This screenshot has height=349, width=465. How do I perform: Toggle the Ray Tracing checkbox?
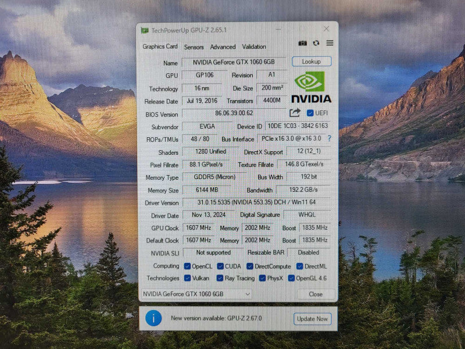[x=220, y=278]
